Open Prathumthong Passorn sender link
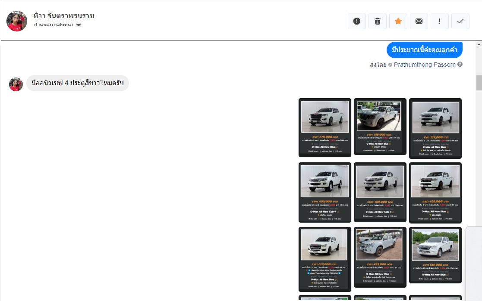The image size is (482, 301). (x=425, y=65)
